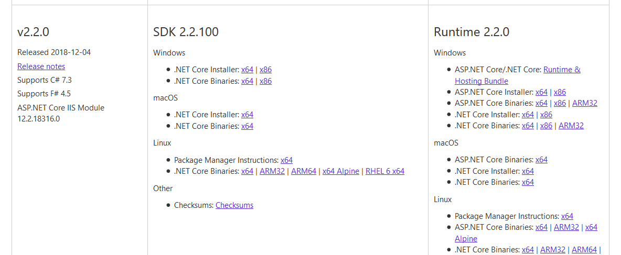The height and width of the screenshot is (255, 621).
Task: Select the "Windows" label under SDK 2.2.100
Action: coord(169,52)
